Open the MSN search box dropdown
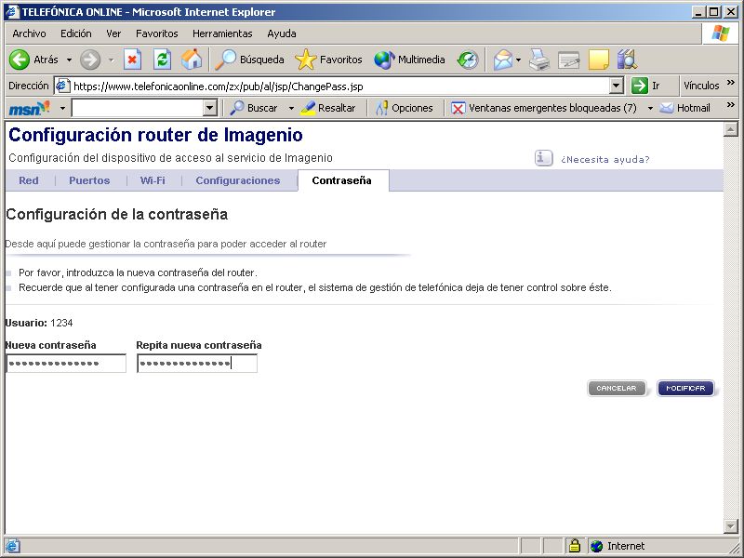The width and height of the screenshot is (744, 558). (x=210, y=108)
